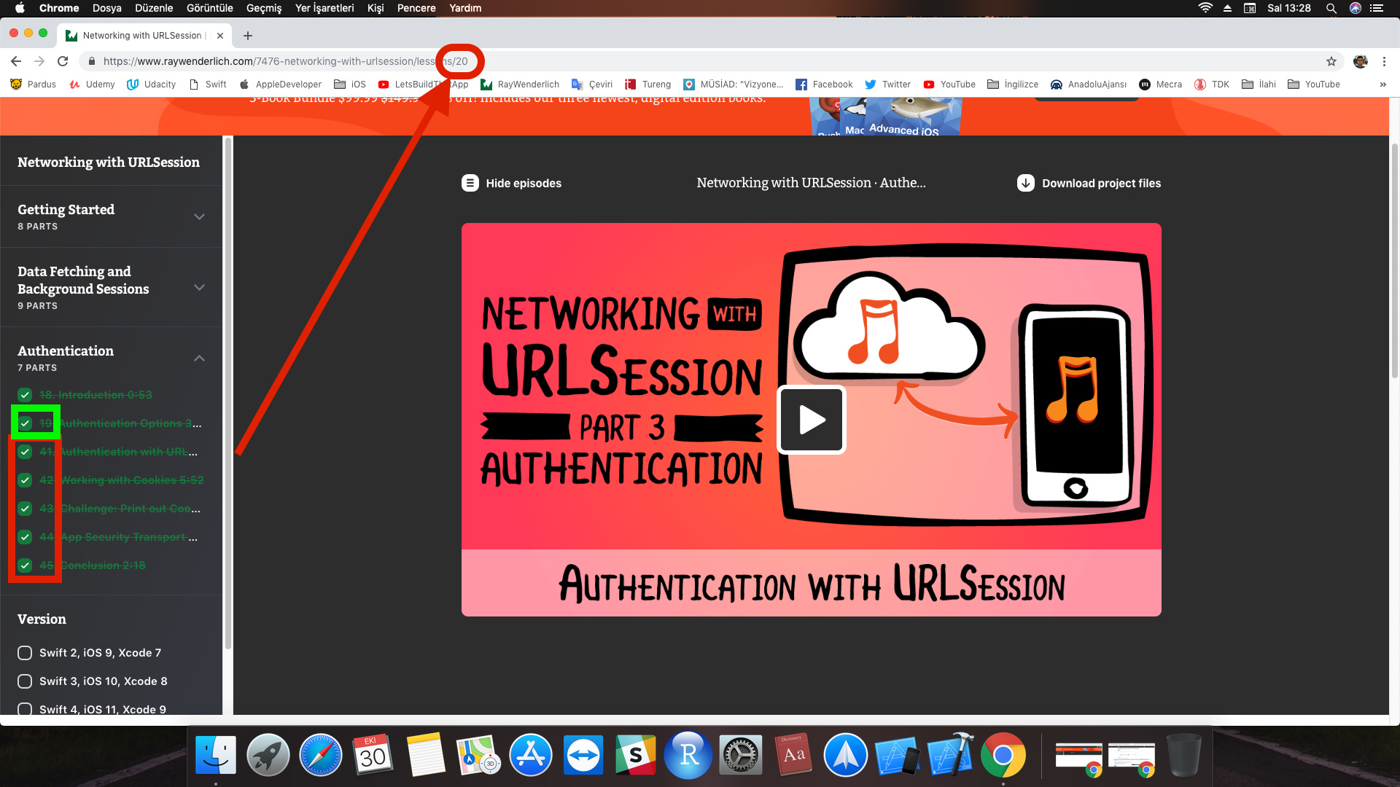The height and width of the screenshot is (787, 1400).
Task: Open System Preferences in the Dock
Action: (741, 755)
